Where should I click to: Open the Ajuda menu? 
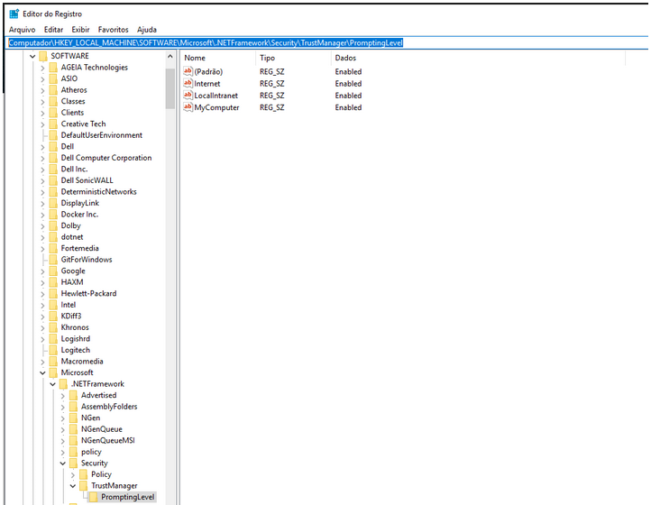click(147, 30)
